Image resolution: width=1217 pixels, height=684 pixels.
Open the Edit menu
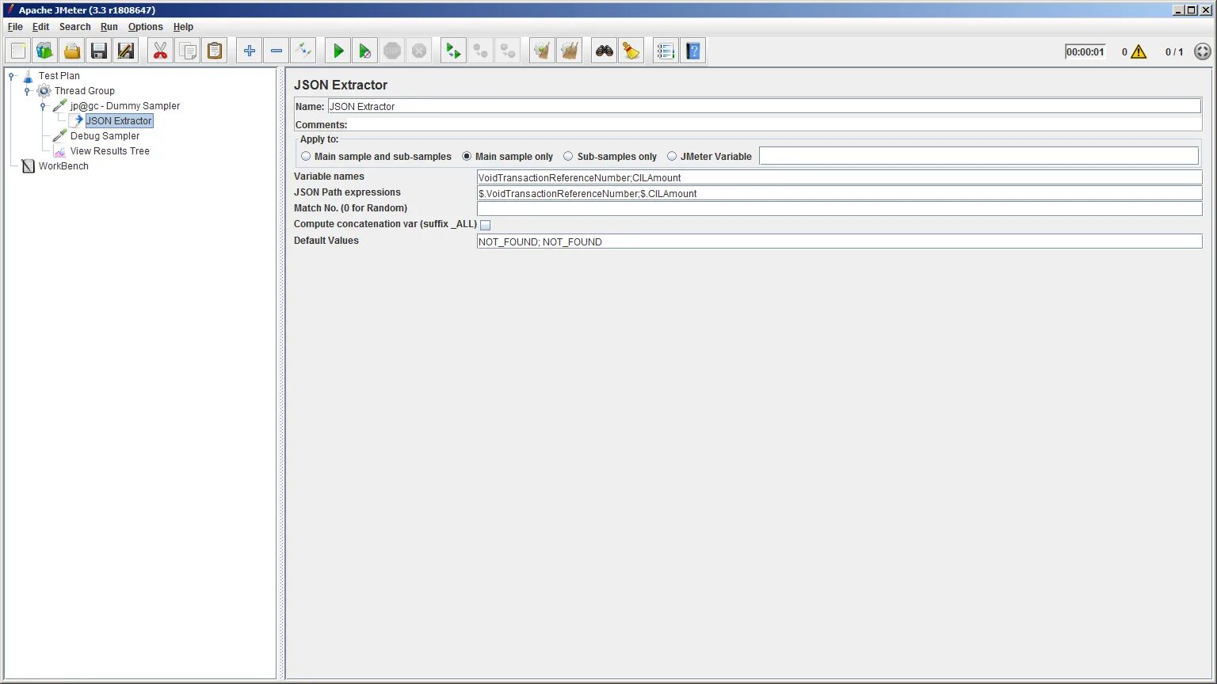coord(40,27)
